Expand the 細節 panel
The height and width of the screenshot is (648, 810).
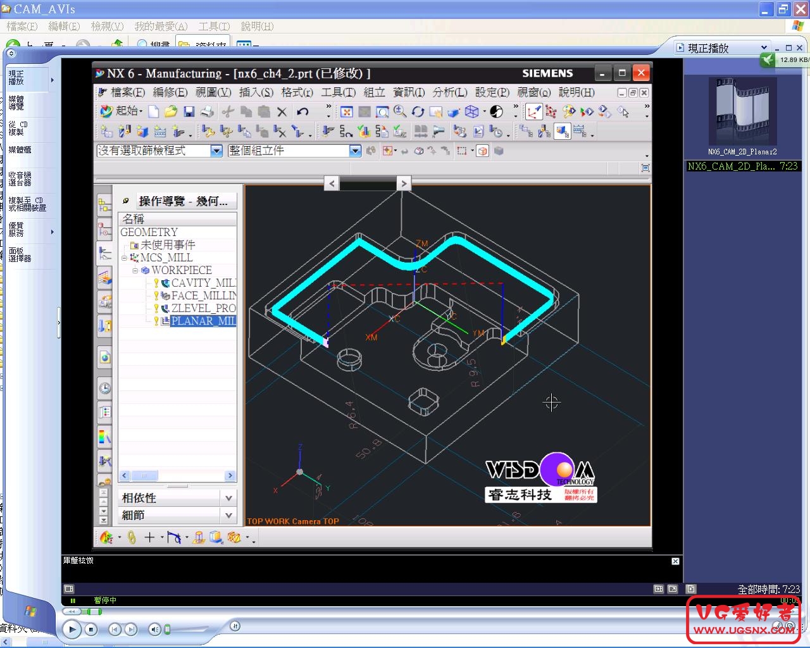(228, 515)
